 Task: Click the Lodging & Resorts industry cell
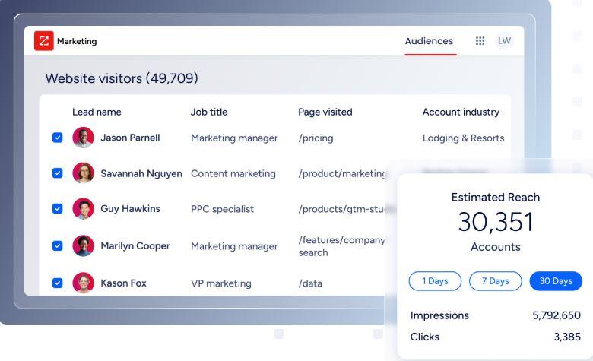tap(463, 138)
